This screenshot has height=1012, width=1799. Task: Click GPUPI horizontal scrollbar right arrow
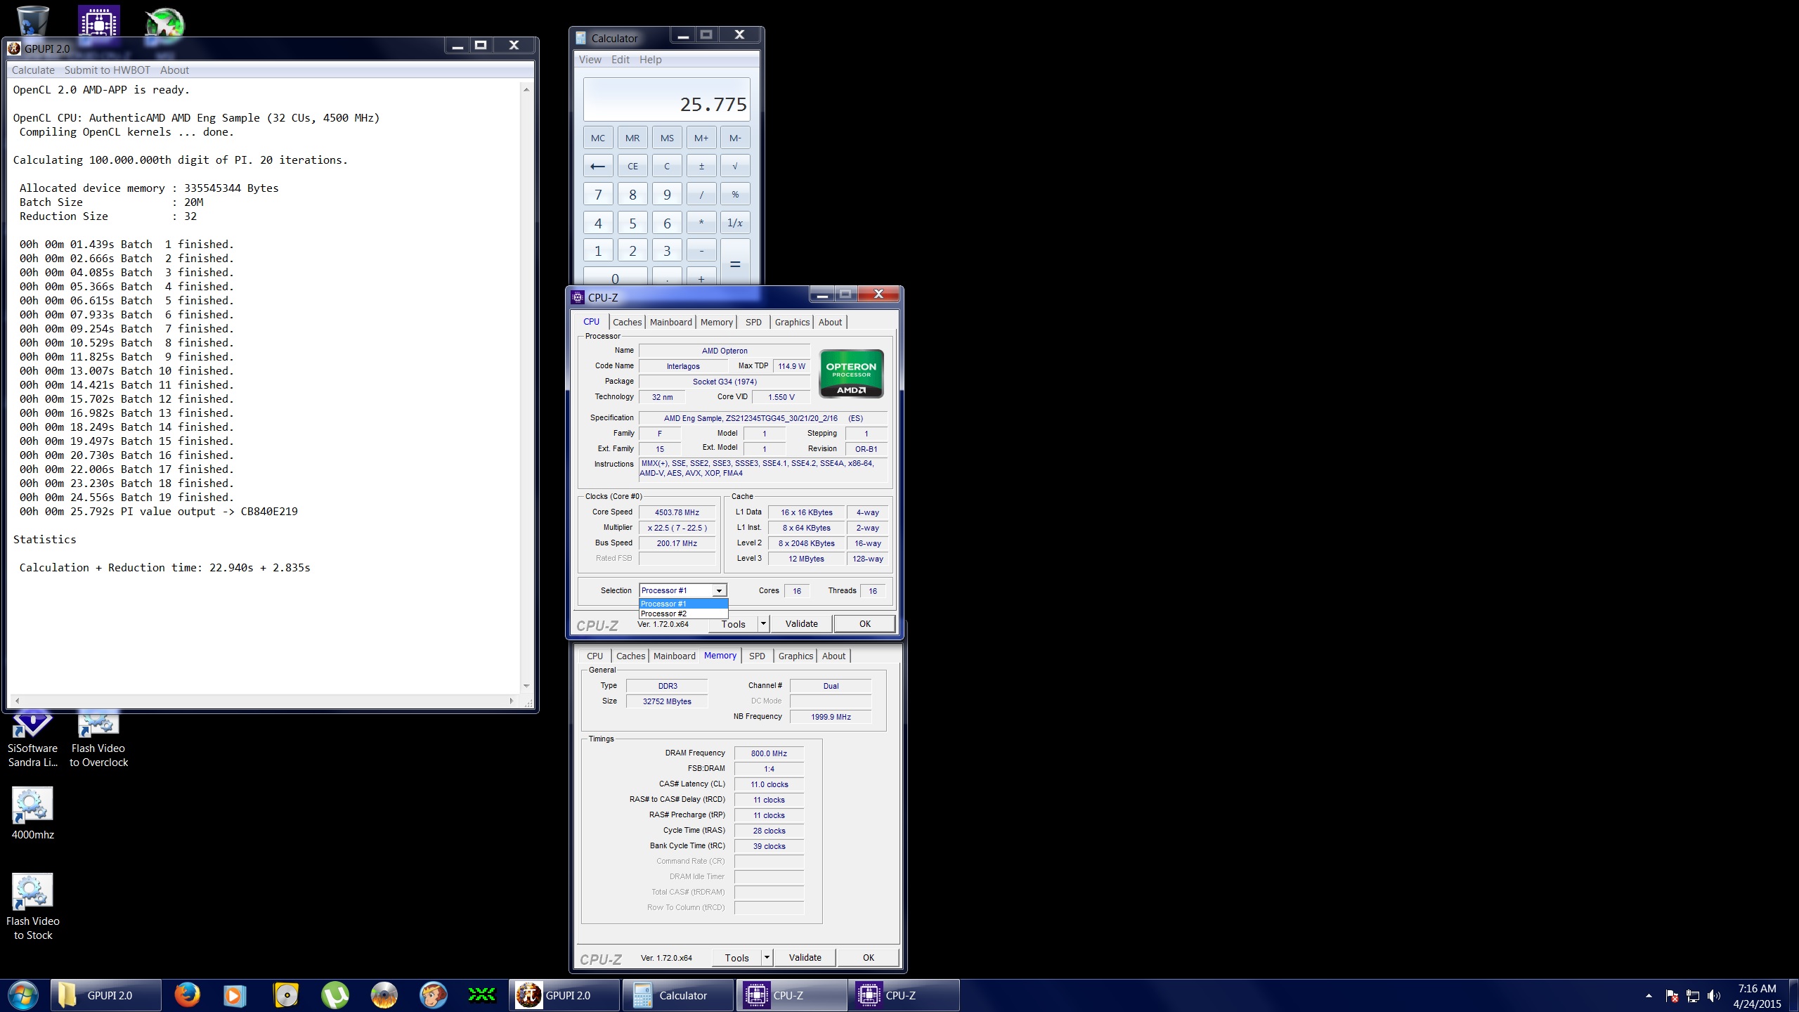pyautogui.click(x=512, y=701)
